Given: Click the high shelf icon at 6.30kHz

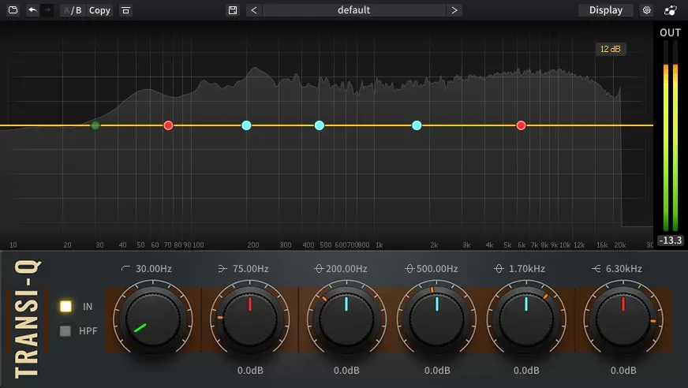Looking at the screenshot, I should (x=596, y=268).
